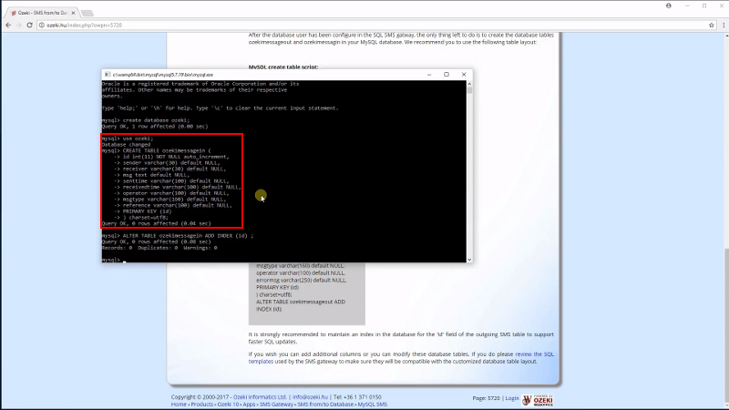
Task: Bookmark this page with the star icon
Action: [712, 26]
